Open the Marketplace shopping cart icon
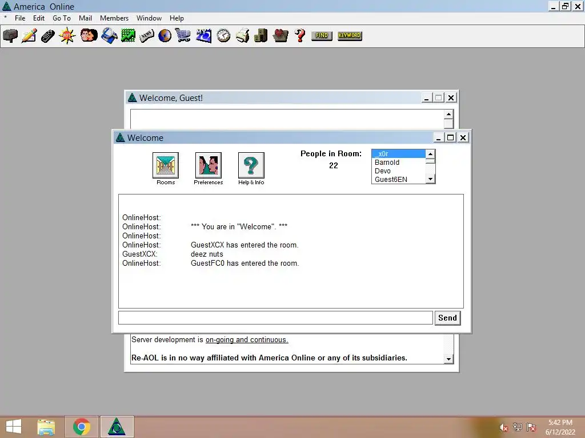Image resolution: width=585 pixels, height=438 pixels. click(183, 36)
